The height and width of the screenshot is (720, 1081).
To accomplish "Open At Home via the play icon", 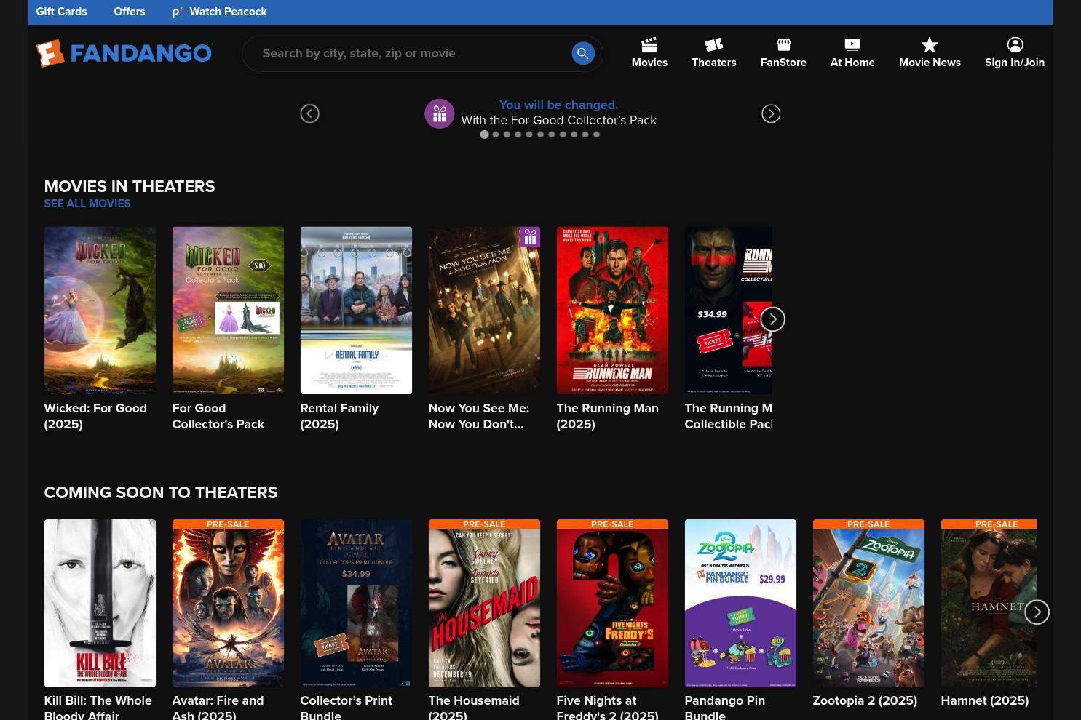I will 852,45.
